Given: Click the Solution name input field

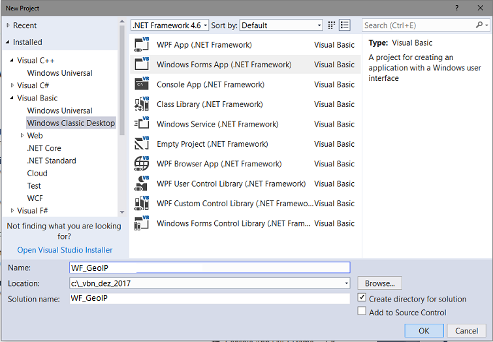Looking at the screenshot, I should 210,298.
